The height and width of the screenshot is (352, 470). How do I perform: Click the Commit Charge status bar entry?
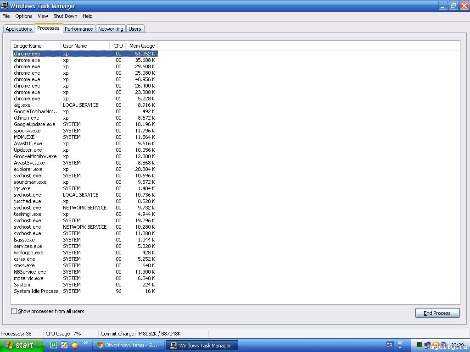[140, 334]
